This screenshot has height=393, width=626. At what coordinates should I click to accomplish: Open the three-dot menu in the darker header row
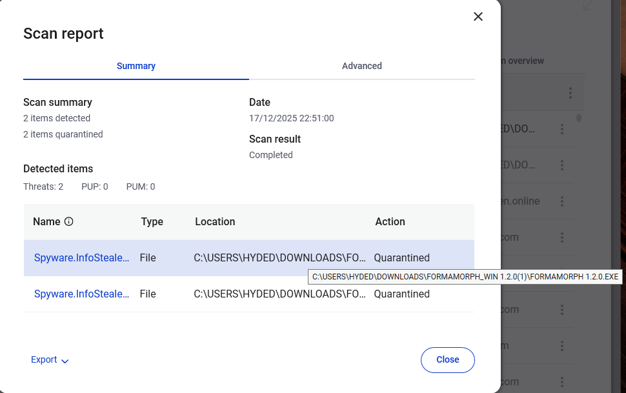pos(570,93)
